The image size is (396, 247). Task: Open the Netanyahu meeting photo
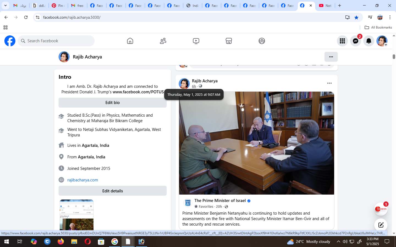(257, 143)
